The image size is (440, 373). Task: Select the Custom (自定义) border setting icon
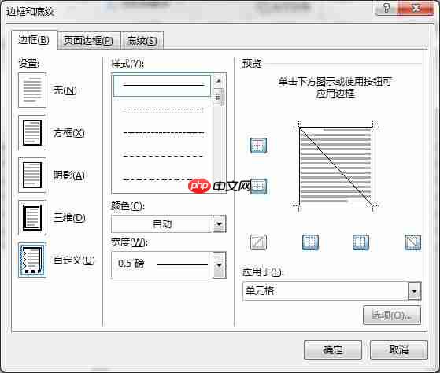coord(32,260)
